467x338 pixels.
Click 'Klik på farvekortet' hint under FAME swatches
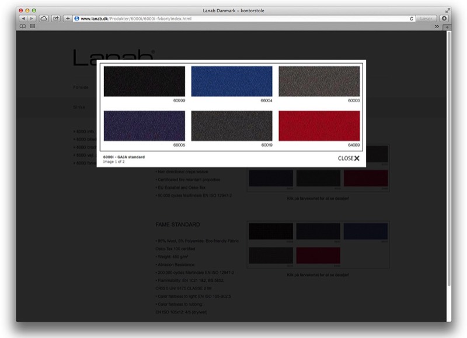coord(318,275)
